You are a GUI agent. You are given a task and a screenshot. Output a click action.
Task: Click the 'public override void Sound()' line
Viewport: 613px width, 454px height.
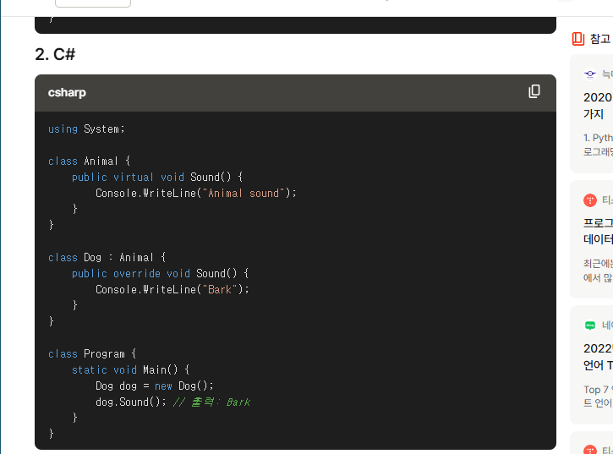161,273
